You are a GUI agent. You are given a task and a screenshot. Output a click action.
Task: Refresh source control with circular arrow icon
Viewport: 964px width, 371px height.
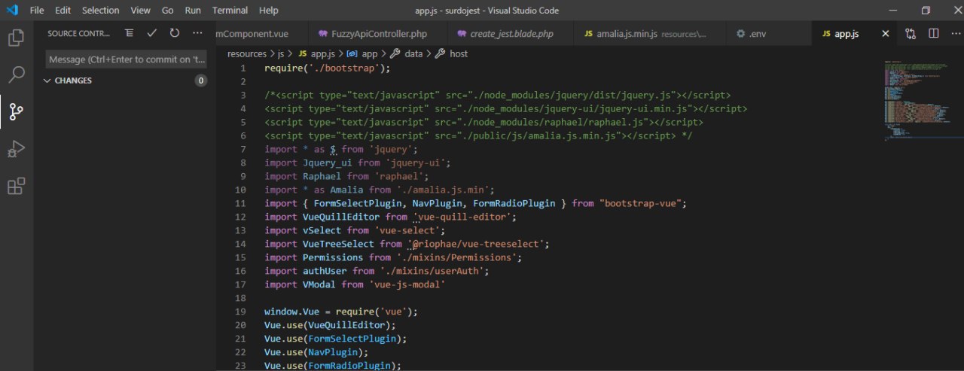tap(175, 33)
